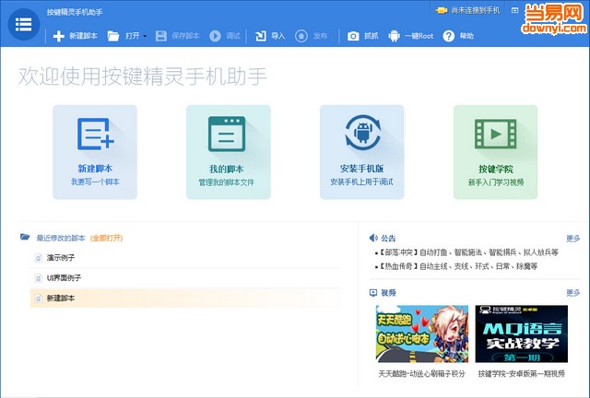Click the 一键Root Android icon

pyautogui.click(x=395, y=36)
